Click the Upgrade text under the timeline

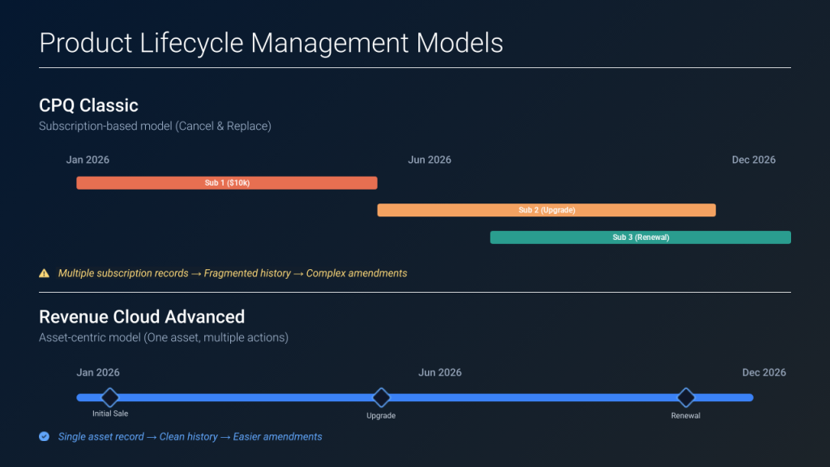(381, 416)
